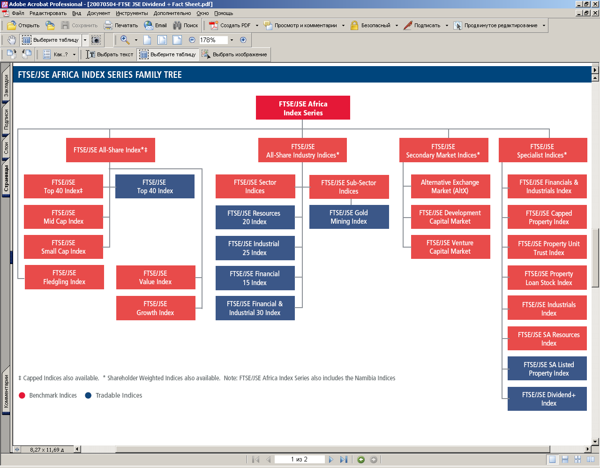Set view to Actual Size page icon

[147, 40]
